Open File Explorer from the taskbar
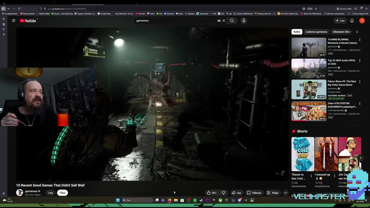The image size is (370, 208). [176, 200]
